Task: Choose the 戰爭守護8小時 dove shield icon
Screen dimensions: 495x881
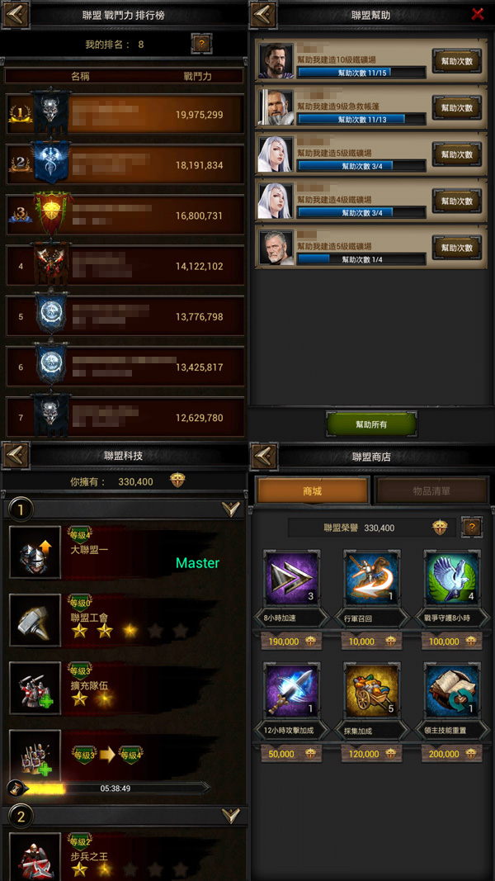Action: pyautogui.click(x=452, y=578)
